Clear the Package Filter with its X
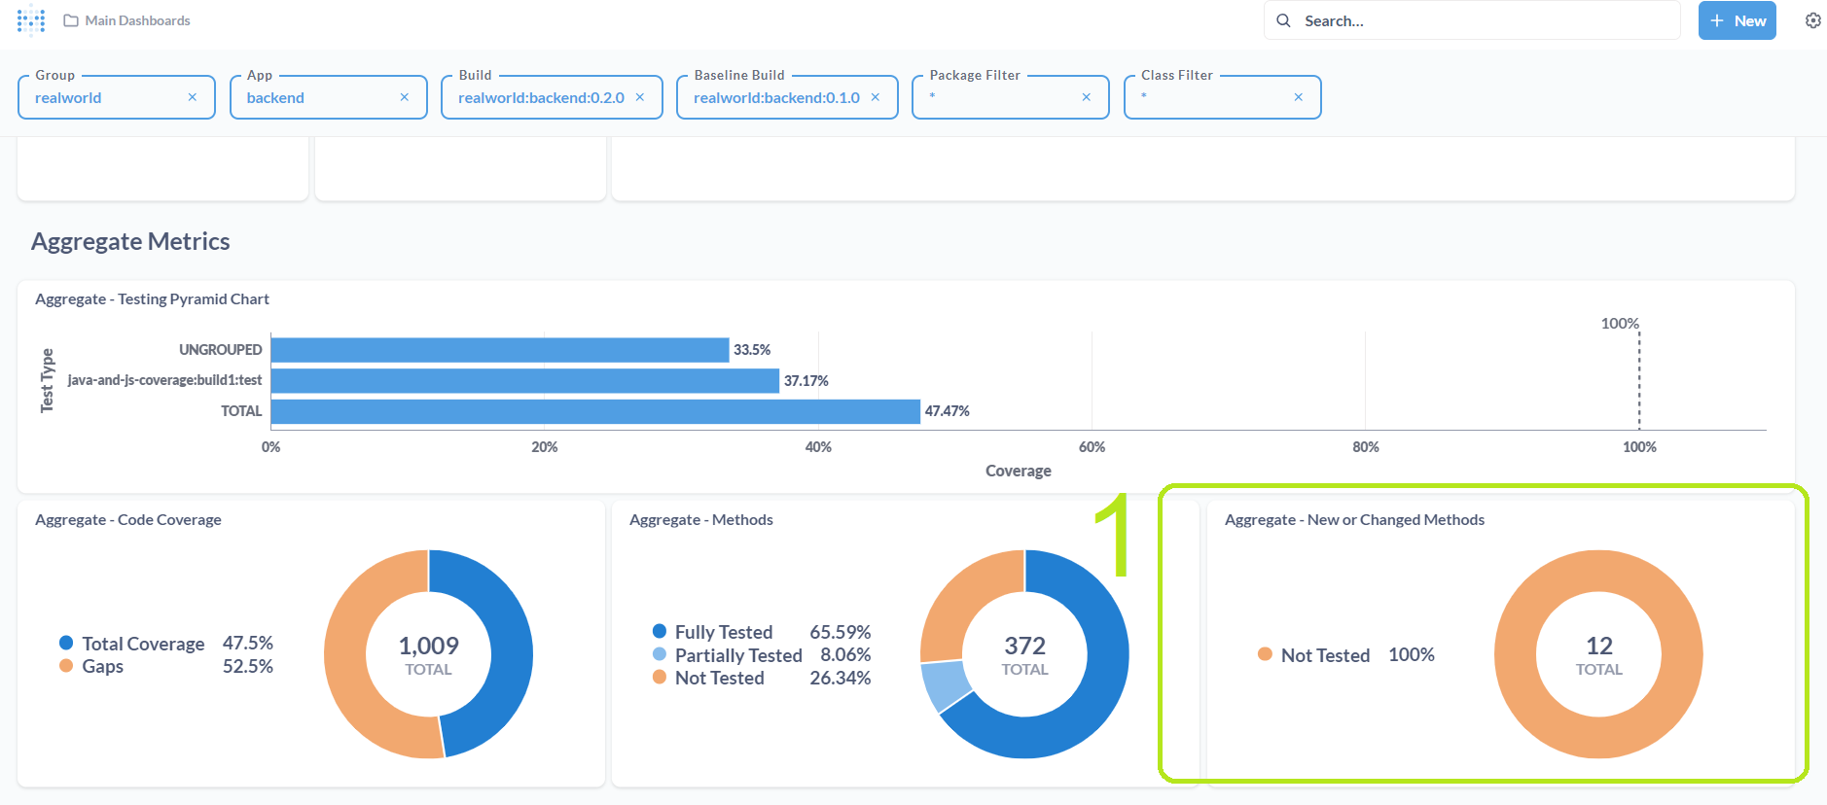1827x805 pixels. click(1087, 97)
